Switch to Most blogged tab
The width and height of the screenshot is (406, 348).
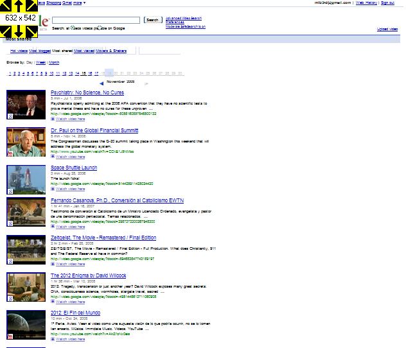[x=40, y=51]
